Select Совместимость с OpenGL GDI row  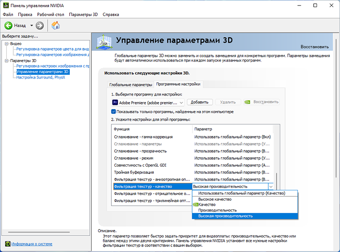(193, 165)
